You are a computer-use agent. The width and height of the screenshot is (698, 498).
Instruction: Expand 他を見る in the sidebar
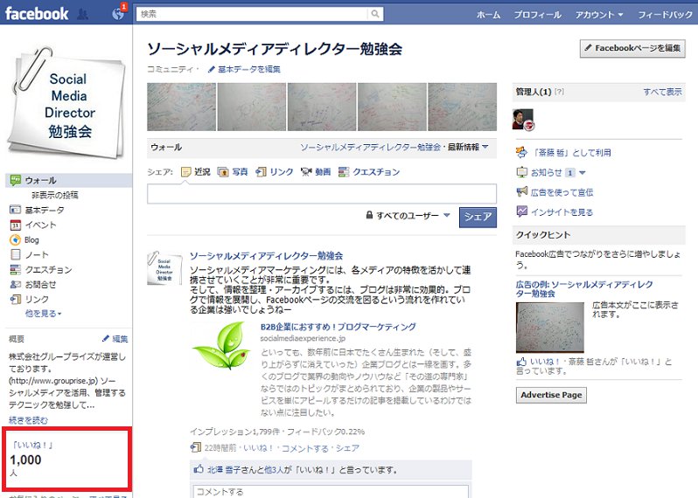click(43, 314)
